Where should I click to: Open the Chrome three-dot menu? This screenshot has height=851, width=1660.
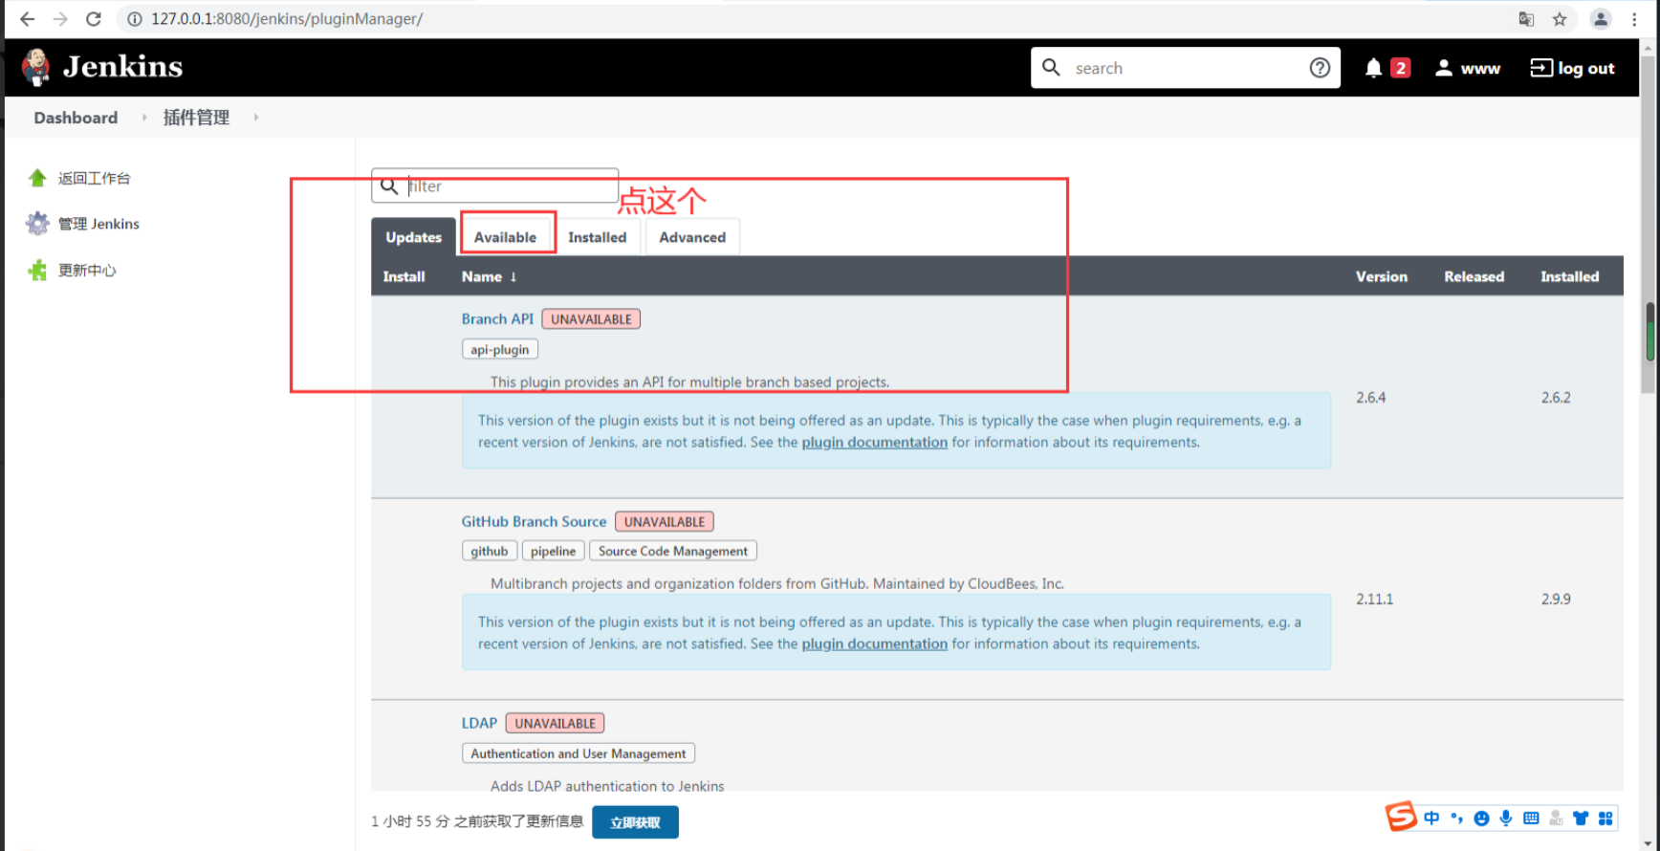pos(1634,19)
